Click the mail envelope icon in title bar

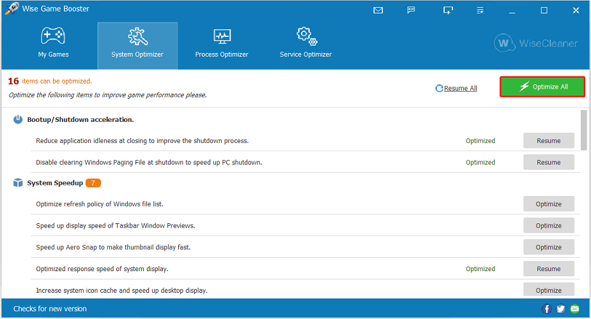click(x=378, y=10)
